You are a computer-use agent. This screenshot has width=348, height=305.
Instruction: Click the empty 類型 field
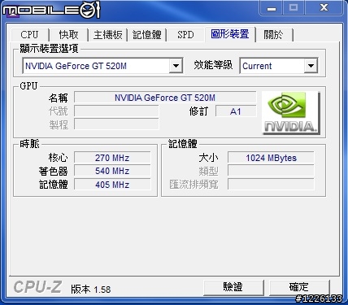(271, 171)
